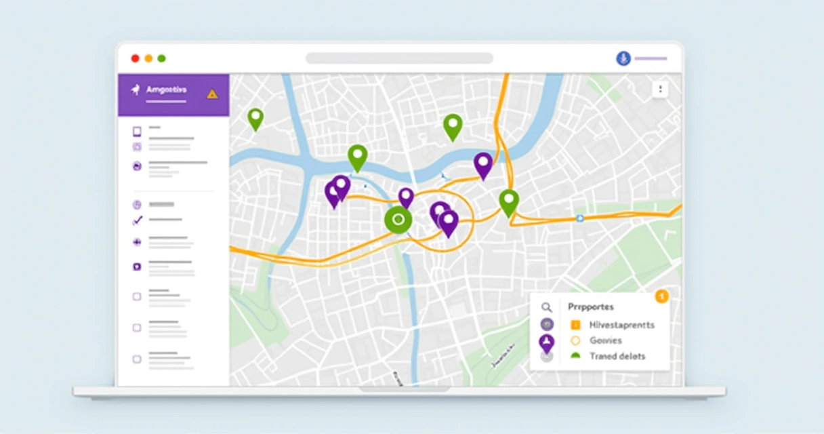Click the Traned delets legend entry
This screenshot has width=824, height=434.
click(x=617, y=356)
